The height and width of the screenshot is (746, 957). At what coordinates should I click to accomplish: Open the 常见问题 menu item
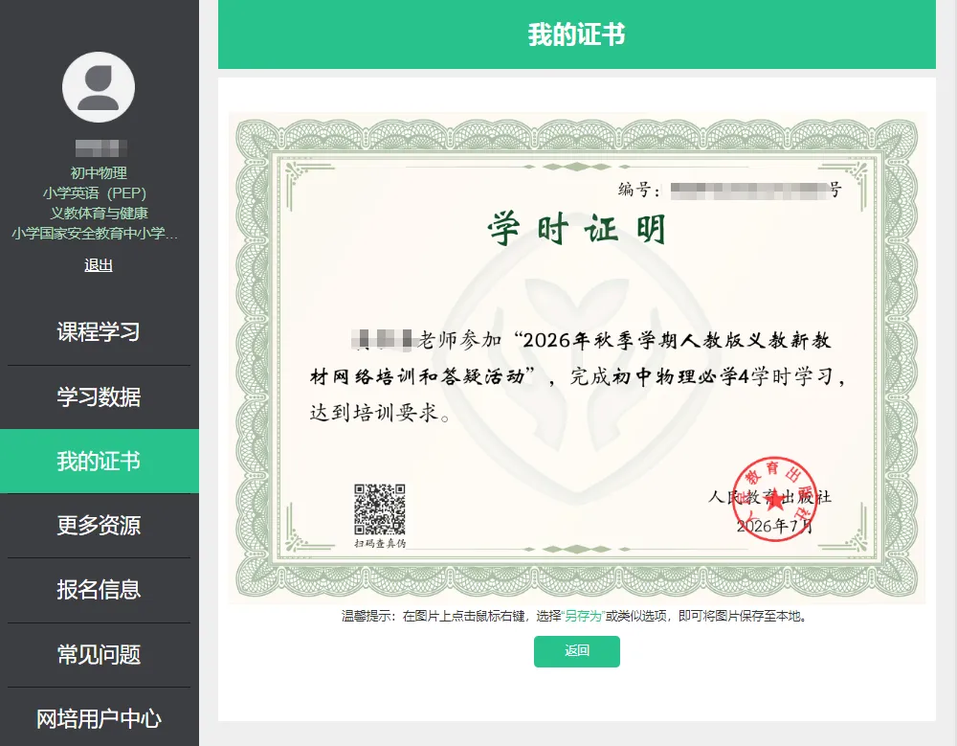(99, 655)
